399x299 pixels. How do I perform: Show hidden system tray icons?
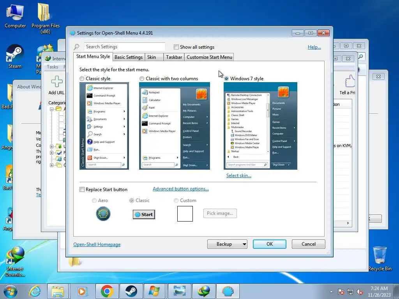coord(331,292)
